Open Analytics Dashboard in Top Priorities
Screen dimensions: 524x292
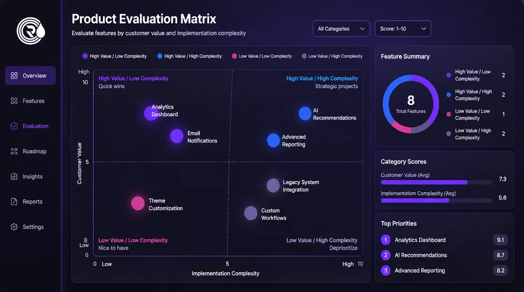[420, 240]
